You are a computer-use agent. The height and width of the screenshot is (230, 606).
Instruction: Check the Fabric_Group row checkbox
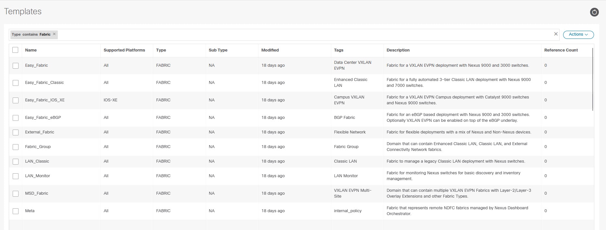(16, 147)
